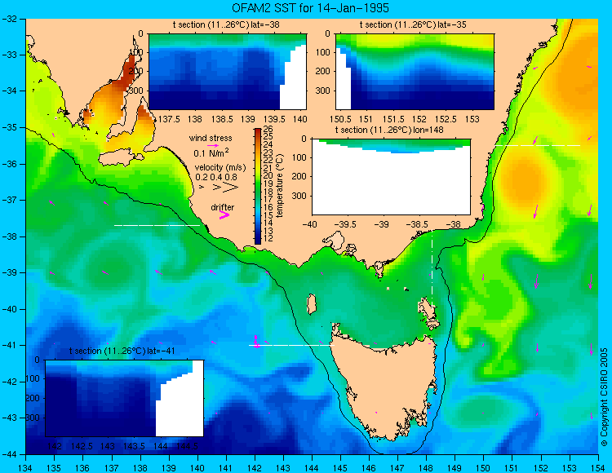The height and width of the screenshot is (473, 612).
Task: Click the "139.5" tick on lat=-38 inset
Action: (x=276, y=118)
